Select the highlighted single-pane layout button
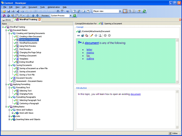The height and width of the screenshot is (136, 182). (x=125, y=11)
